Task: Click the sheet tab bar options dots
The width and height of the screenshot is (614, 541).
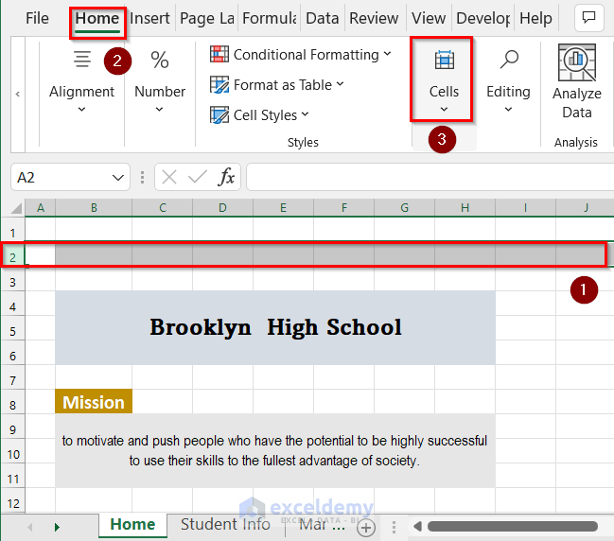Action: coord(394,528)
